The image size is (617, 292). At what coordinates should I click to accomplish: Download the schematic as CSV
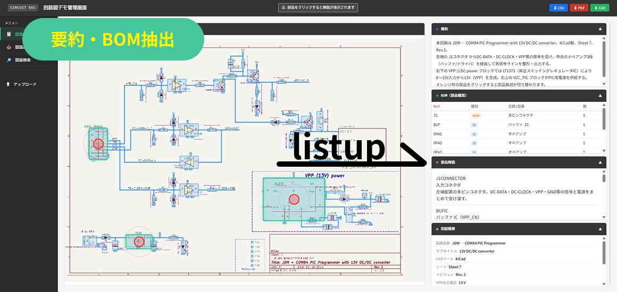click(558, 8)
